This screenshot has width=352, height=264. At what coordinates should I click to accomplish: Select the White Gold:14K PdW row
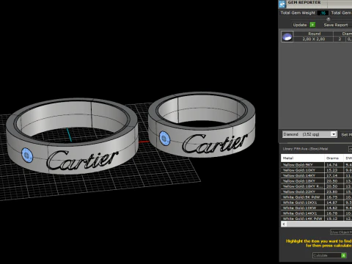316,219
